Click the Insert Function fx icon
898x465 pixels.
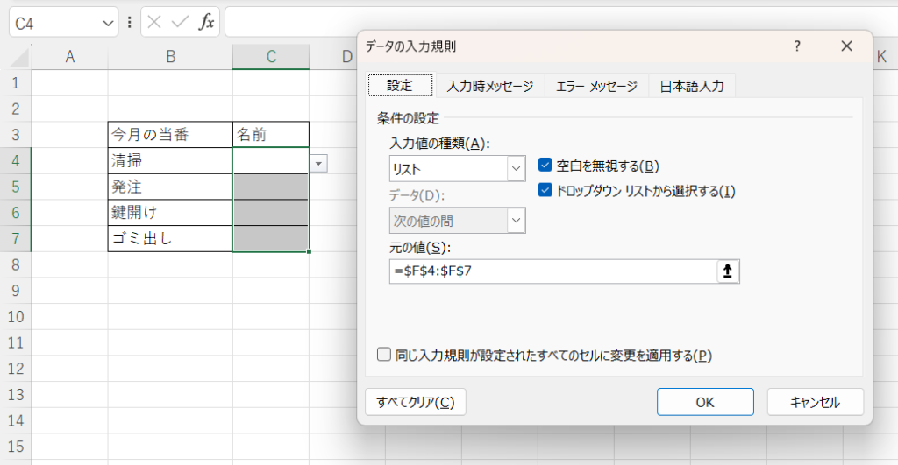pyautogui.click(x=206, y=22)
